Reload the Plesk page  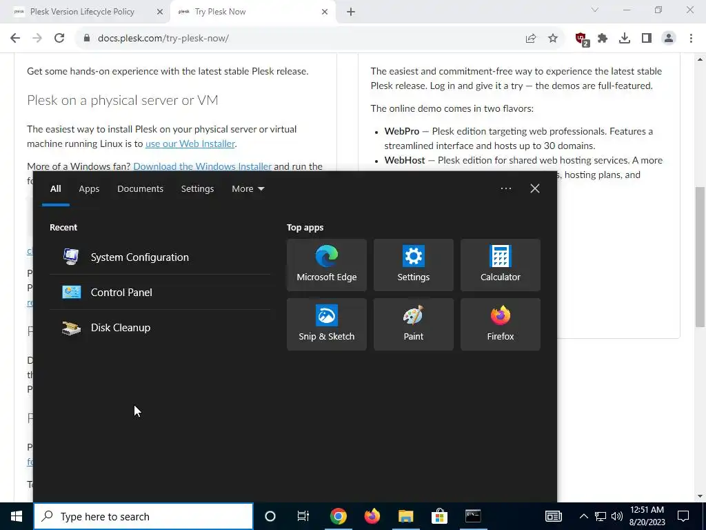59,38
